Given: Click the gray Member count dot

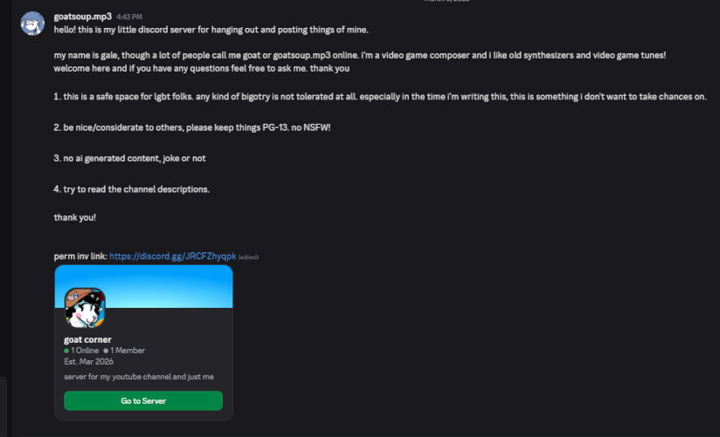Looking at the screenshot, I should [x=106, y=351].
